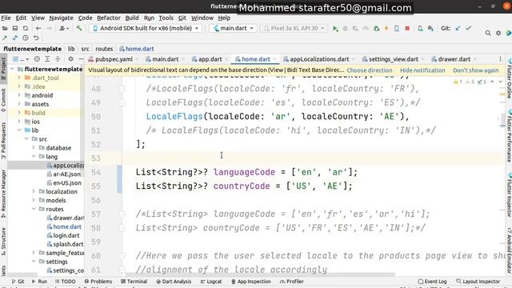Open IDE settings gear at top right
The image size is (512, 288).
[x=498, y=33]
